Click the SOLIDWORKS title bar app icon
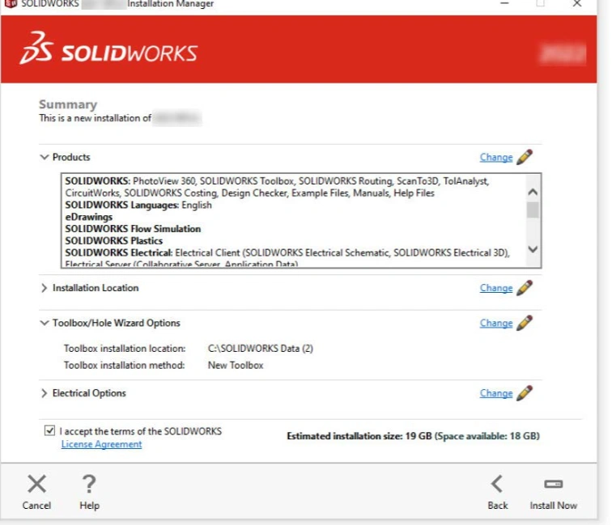 click(x=11, y=3)
